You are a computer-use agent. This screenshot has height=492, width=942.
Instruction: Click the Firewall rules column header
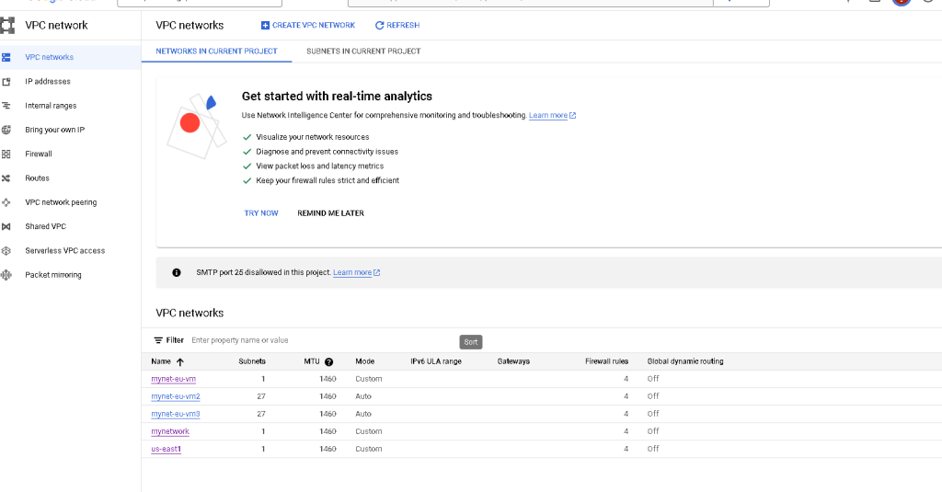coord(607,361)
